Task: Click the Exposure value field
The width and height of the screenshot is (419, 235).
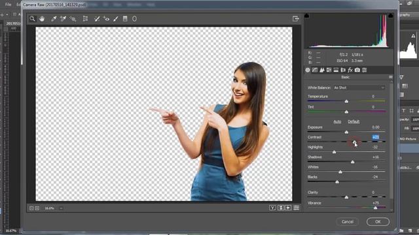Action: click(x=376, y=127)
